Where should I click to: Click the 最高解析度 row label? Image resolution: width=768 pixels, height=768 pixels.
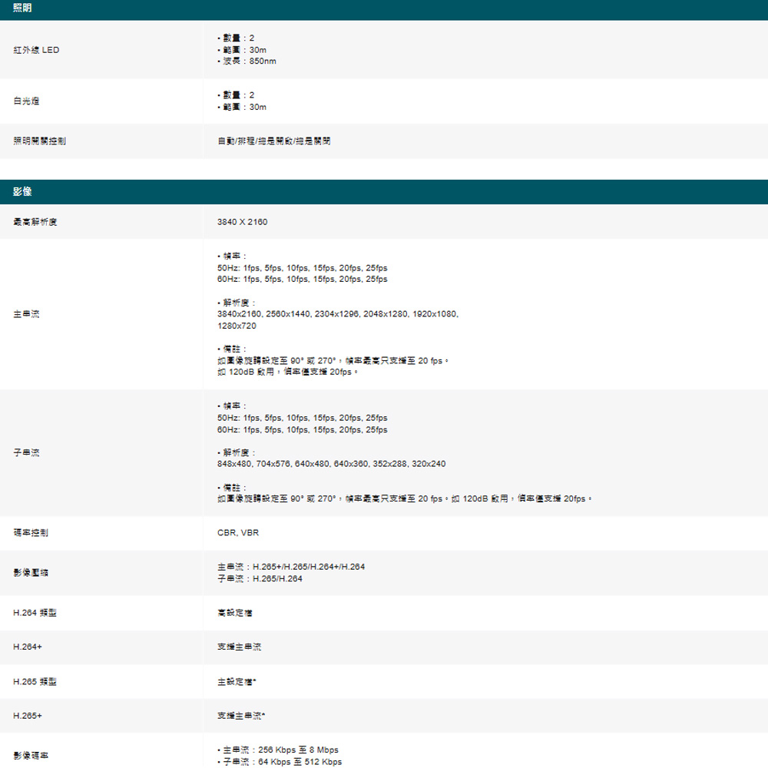pos(35,222)
